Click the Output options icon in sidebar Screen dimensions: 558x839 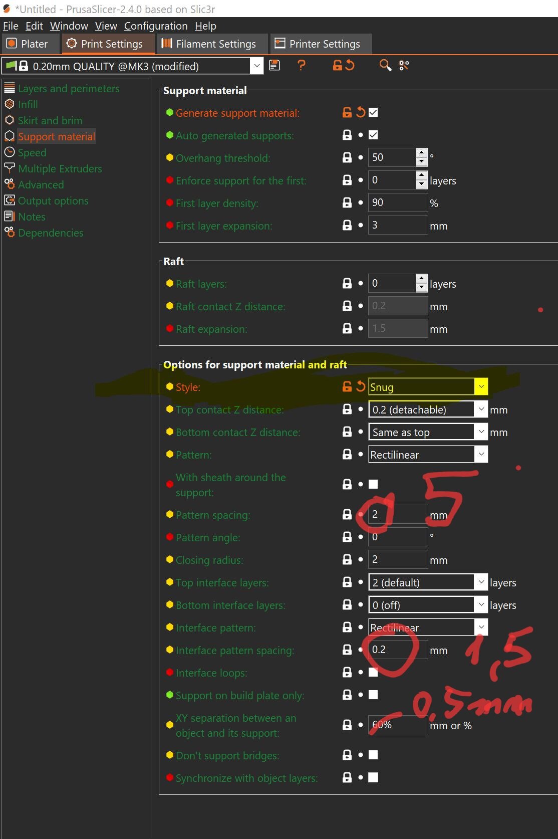coord(10,200)
